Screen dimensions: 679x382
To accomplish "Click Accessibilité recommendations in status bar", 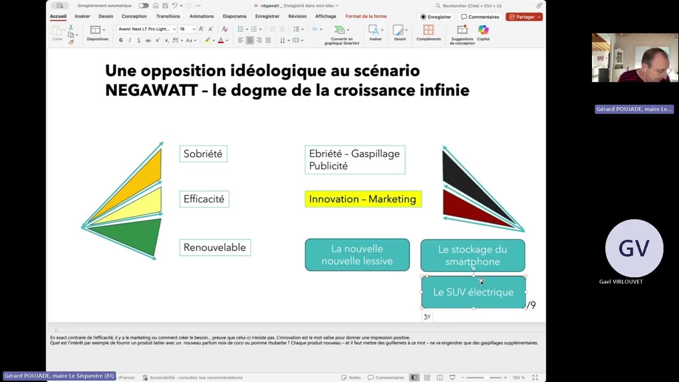I will [193, 377].
